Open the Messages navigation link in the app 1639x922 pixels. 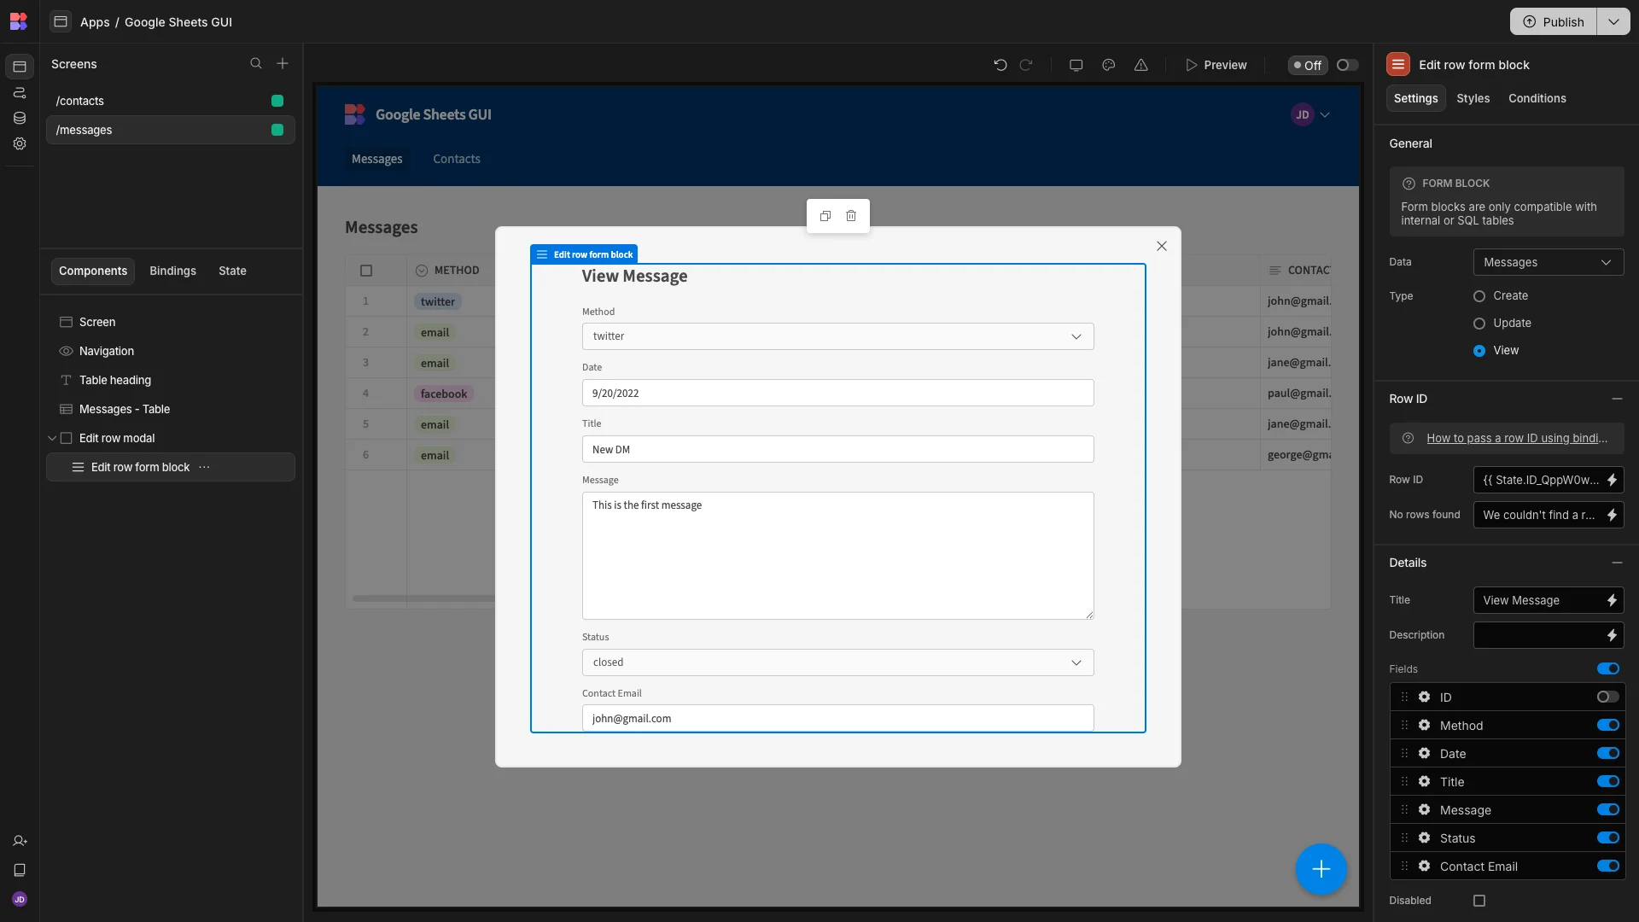376,159
